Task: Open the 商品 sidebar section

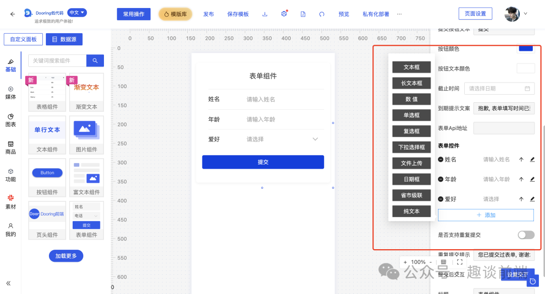Action: (10, 148)
